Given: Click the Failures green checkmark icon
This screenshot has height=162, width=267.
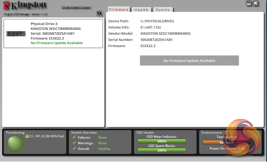Looking at the screenshot, I should click(x=74, y=137).
